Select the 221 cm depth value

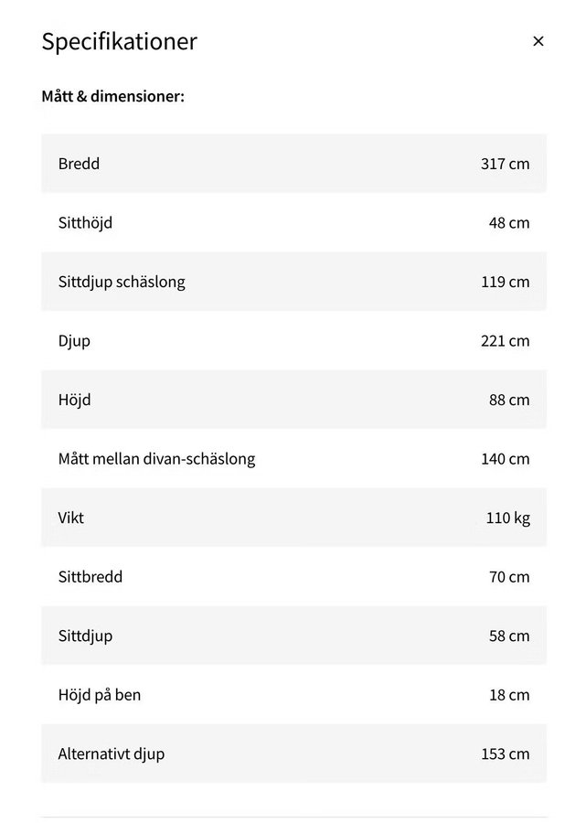[505, 341]
